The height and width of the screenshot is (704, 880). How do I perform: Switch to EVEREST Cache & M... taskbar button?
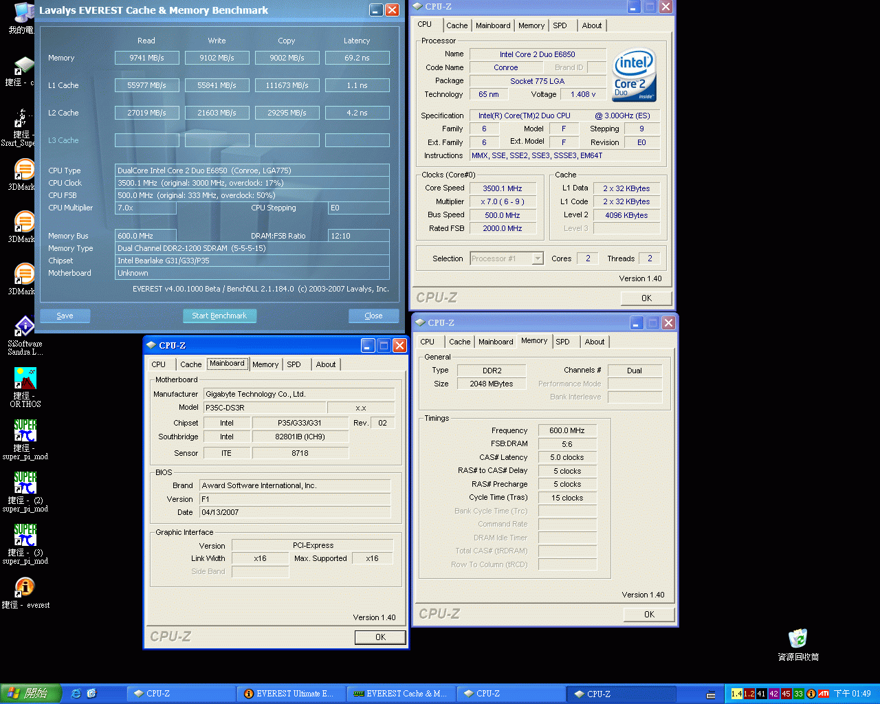pos(401,694)
